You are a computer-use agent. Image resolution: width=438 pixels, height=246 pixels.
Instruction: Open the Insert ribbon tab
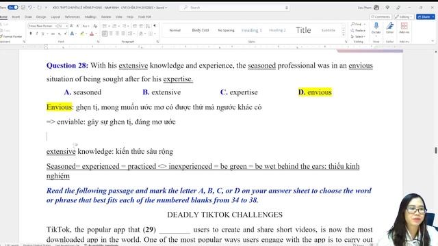16,16
